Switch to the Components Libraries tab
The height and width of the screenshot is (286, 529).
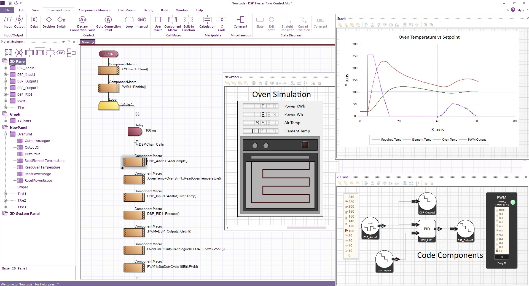[94, 10]
